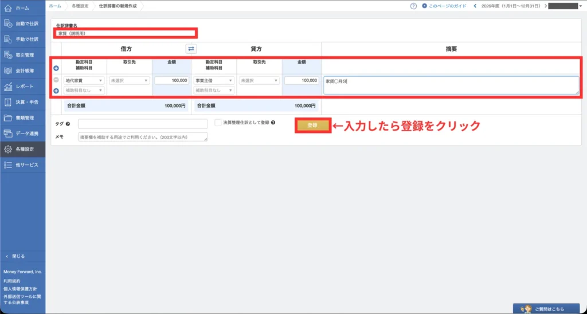The height and width of the screenshot is (314, 587).
Task: Click the 各種設定 gear icon
Action: pos(8,150)
